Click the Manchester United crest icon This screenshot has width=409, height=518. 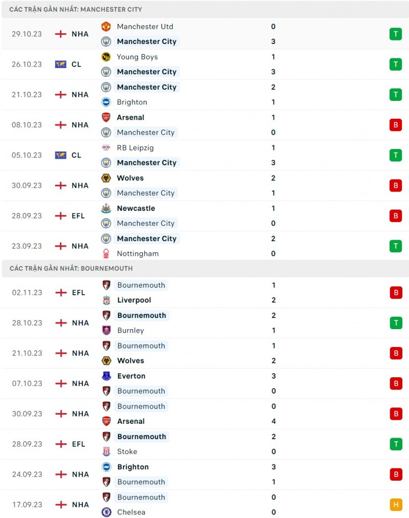click(106, 26)
